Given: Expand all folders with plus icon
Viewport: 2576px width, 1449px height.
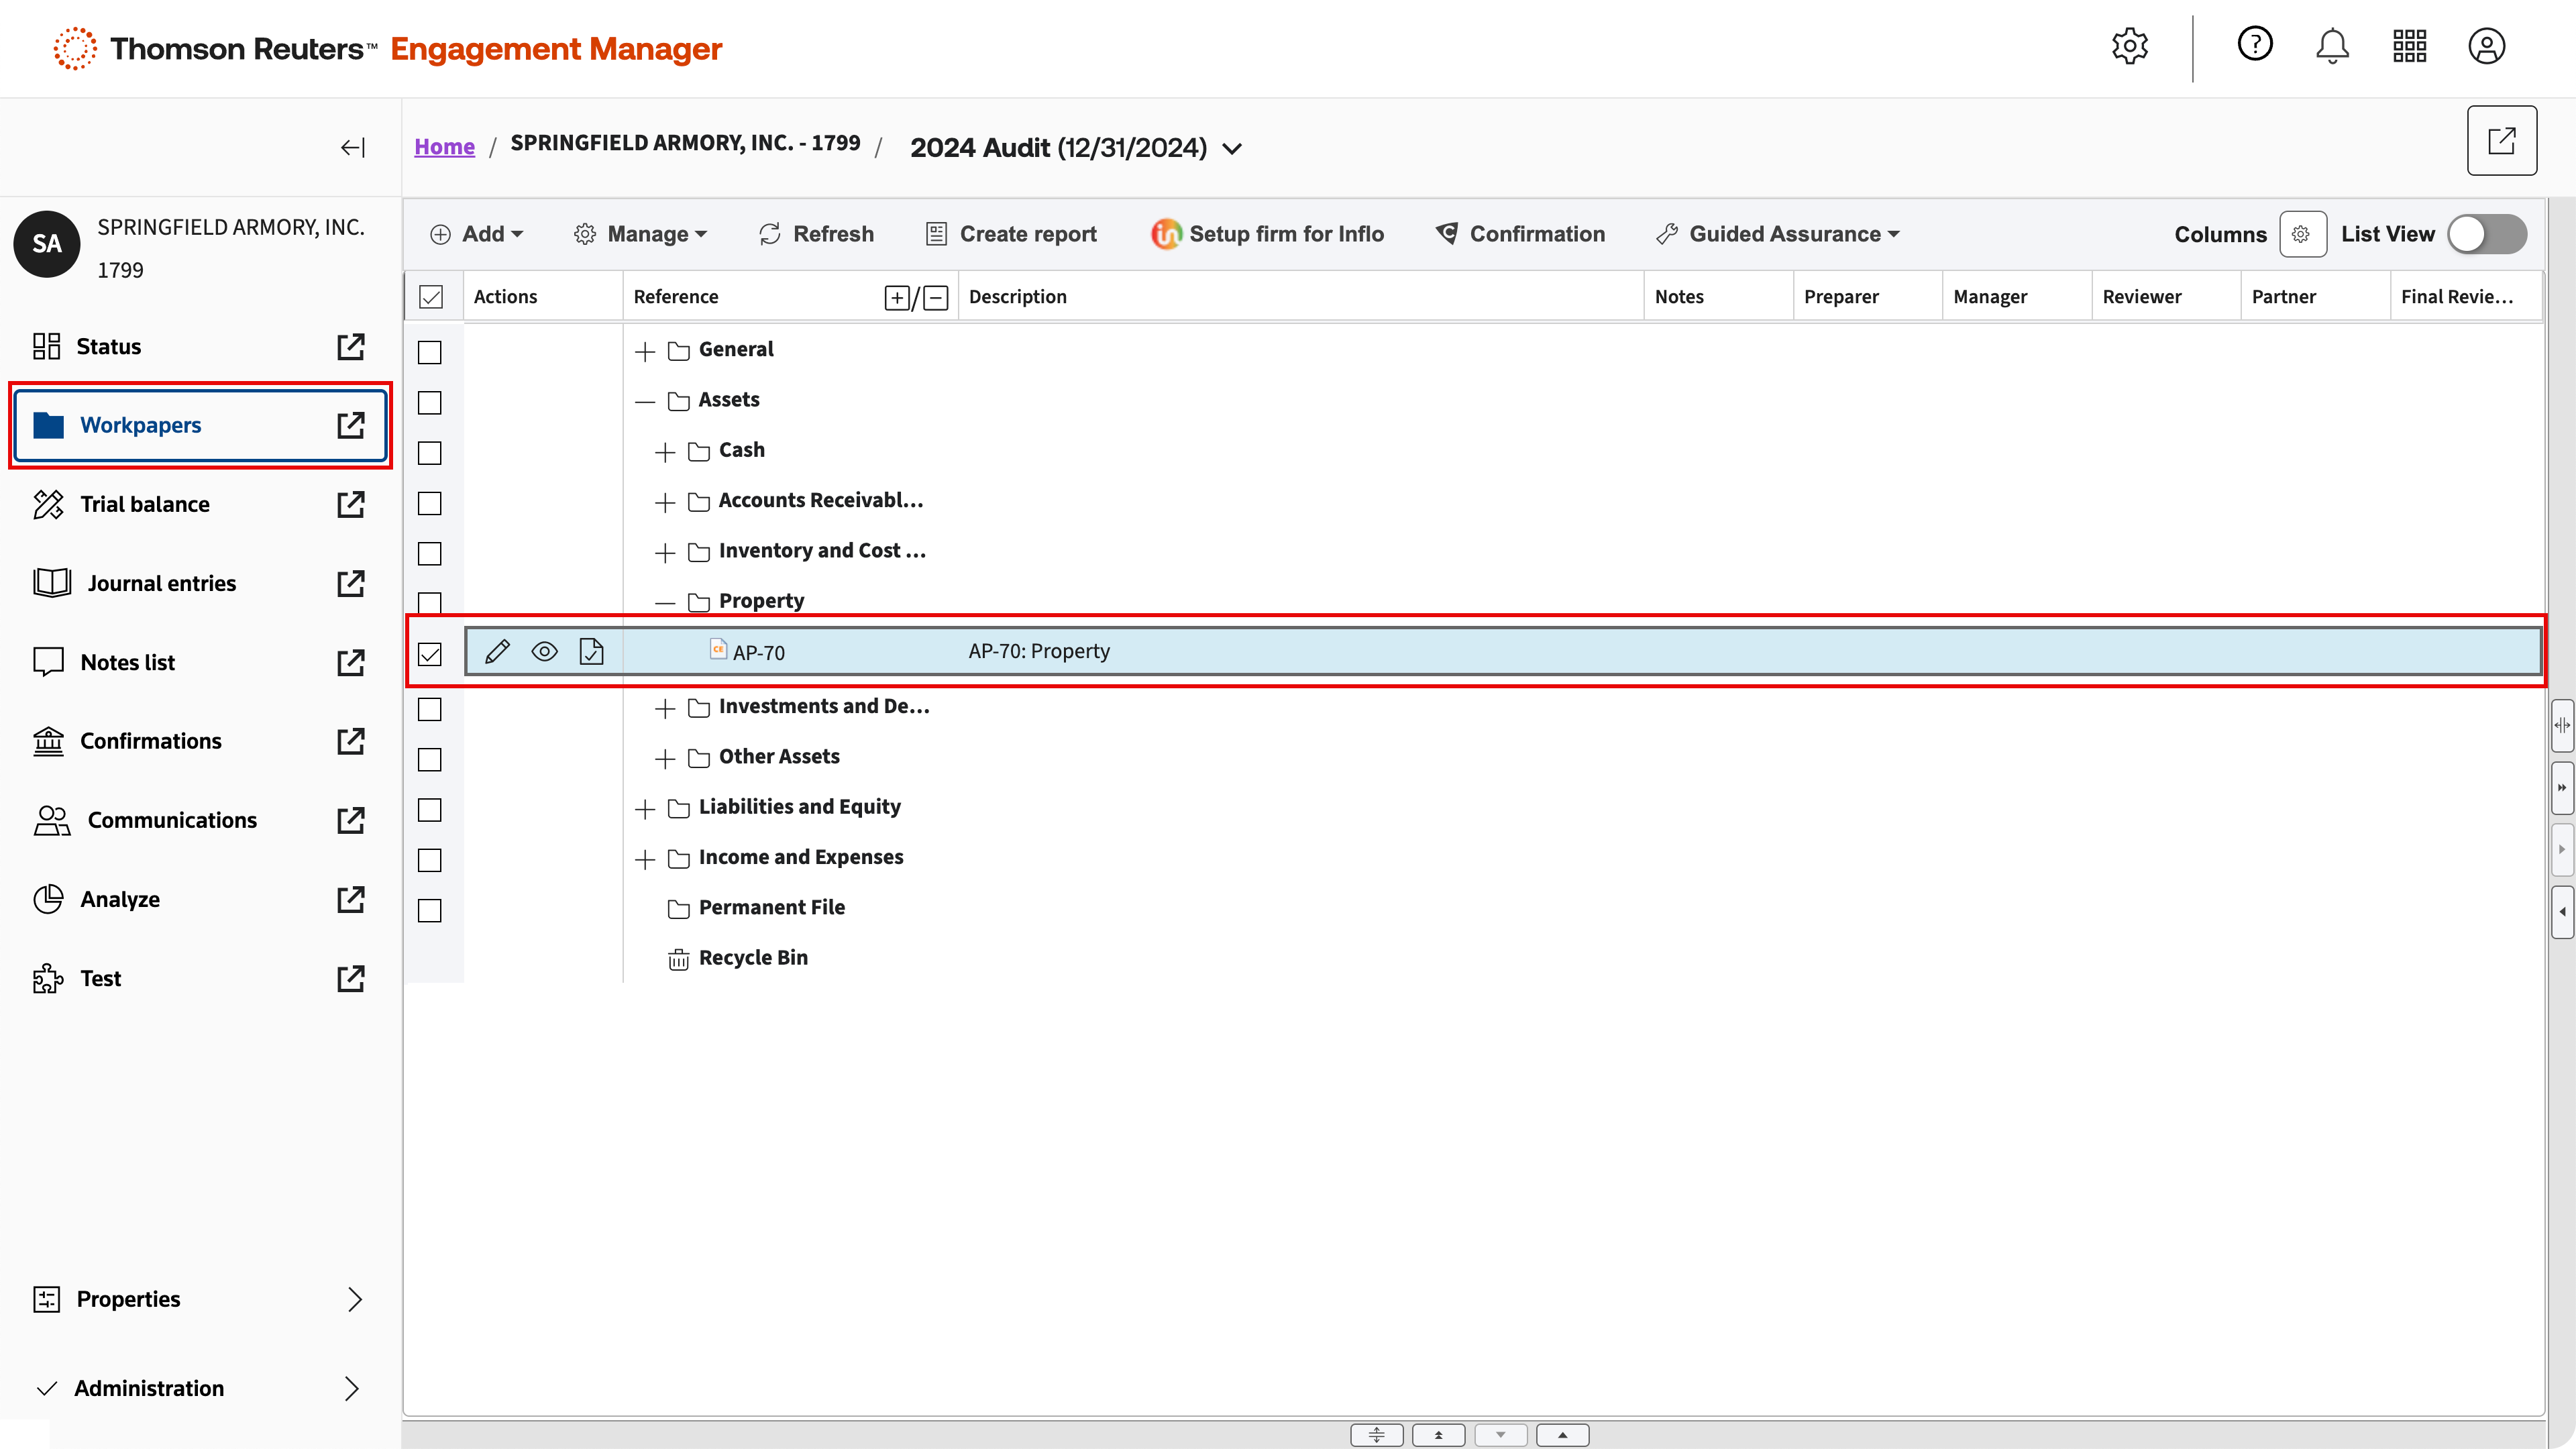Looking at the screenshot, I should (x=897, y=298).
